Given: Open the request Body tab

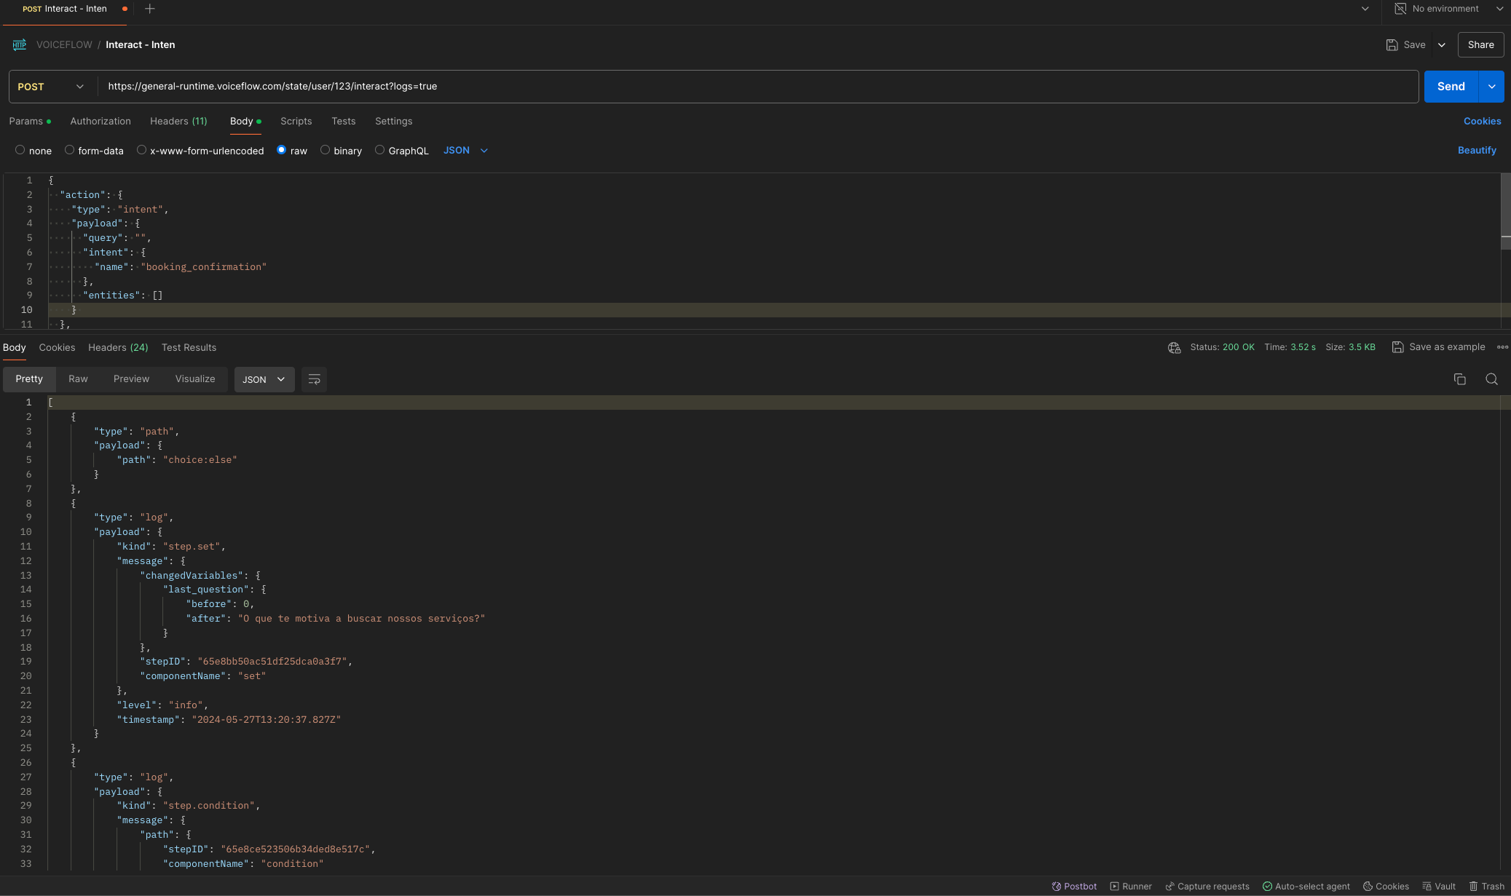Looking at the screenshot, I should (x=245, y=121).
